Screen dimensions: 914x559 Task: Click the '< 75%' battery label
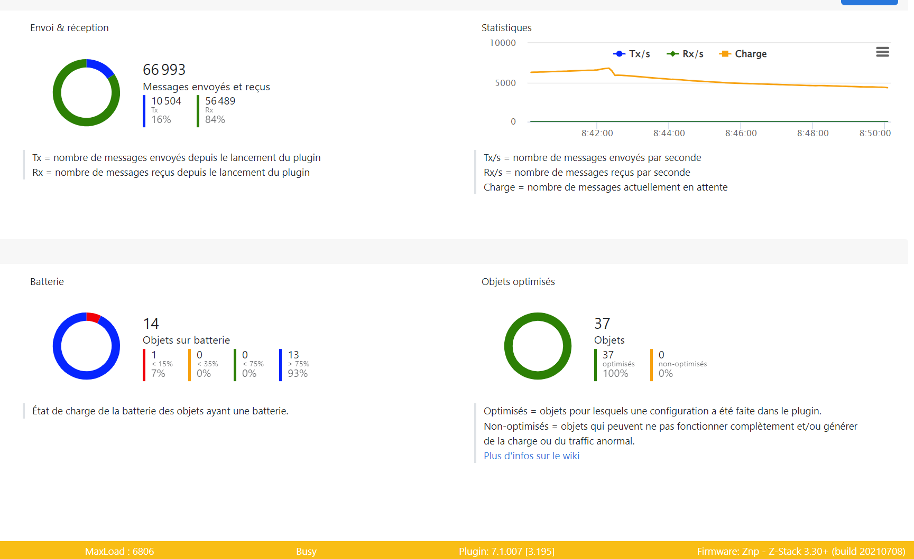(x=253, y=364)
